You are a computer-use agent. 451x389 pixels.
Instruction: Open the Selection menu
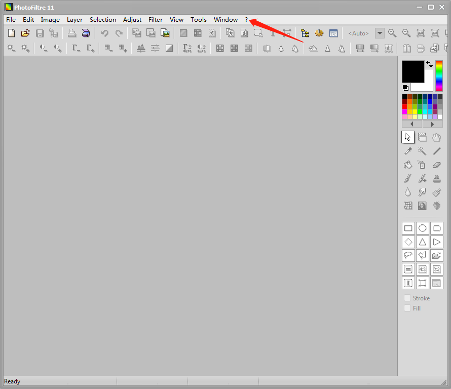click(103, 20)
